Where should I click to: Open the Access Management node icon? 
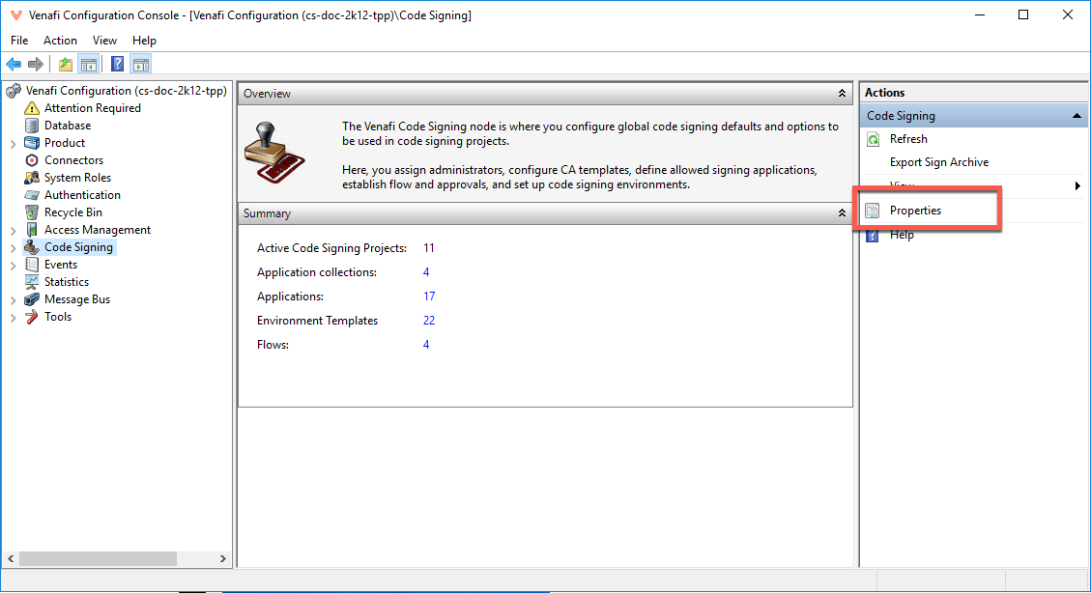pos(31,230)
